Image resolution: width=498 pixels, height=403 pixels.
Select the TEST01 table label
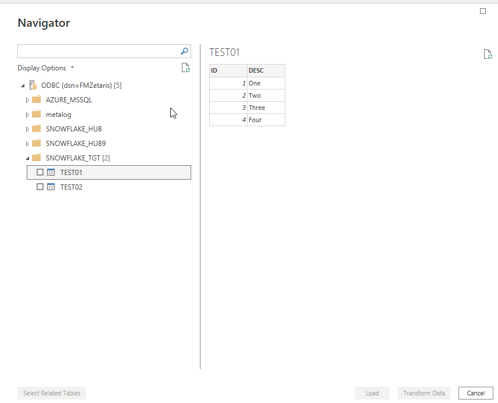(x=71, y=172)
